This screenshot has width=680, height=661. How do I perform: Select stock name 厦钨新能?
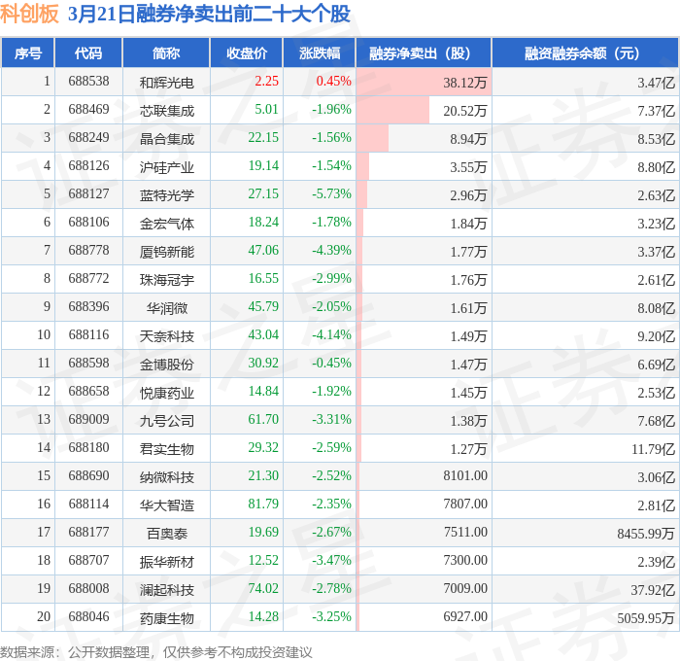pyautogui.click(x=166, y=252)
